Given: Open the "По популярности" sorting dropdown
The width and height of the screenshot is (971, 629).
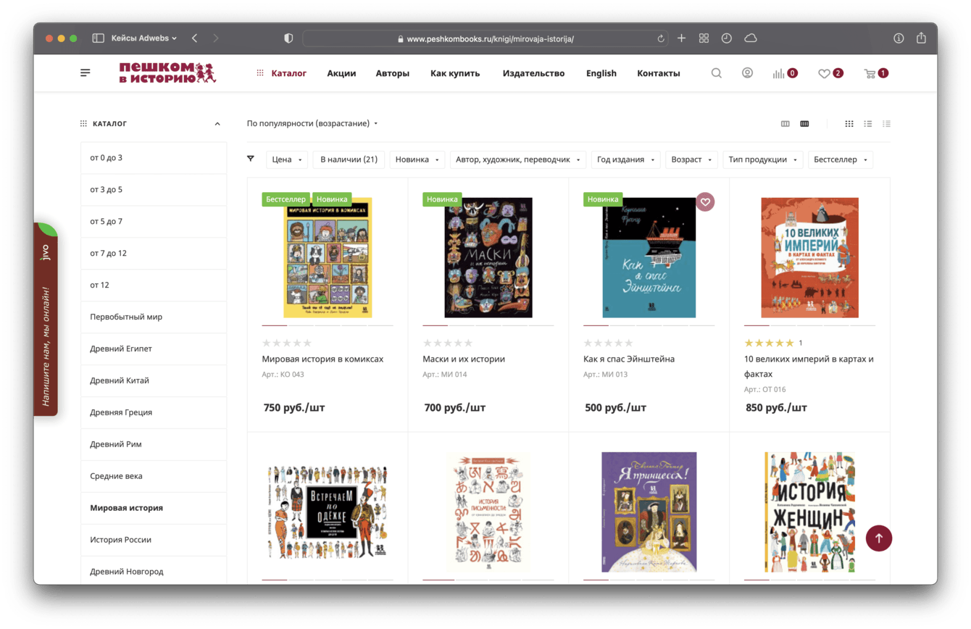Looking at the screenshot, I should click(312, 123).
